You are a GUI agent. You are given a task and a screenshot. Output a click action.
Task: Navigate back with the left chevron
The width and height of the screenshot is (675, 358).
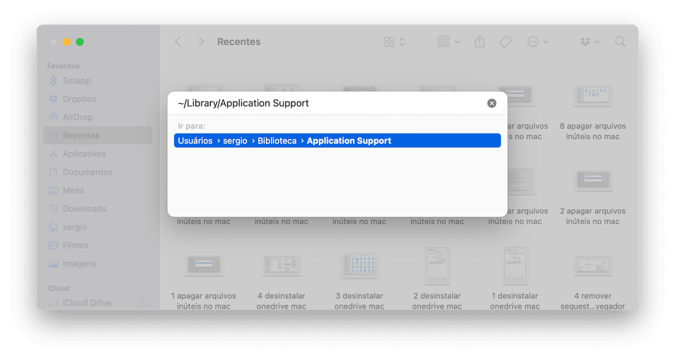[x=178, y=42]
